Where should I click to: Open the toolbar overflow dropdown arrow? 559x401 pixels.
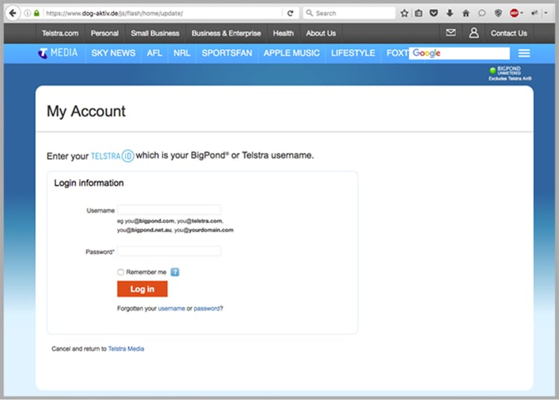pos(546,13)
